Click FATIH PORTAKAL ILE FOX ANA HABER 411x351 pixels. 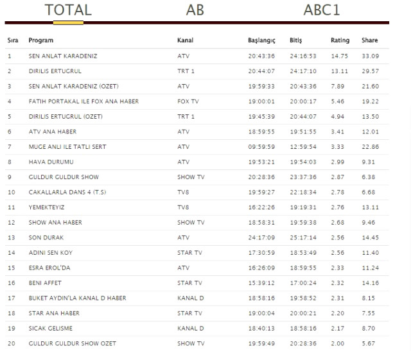[83, 101]
